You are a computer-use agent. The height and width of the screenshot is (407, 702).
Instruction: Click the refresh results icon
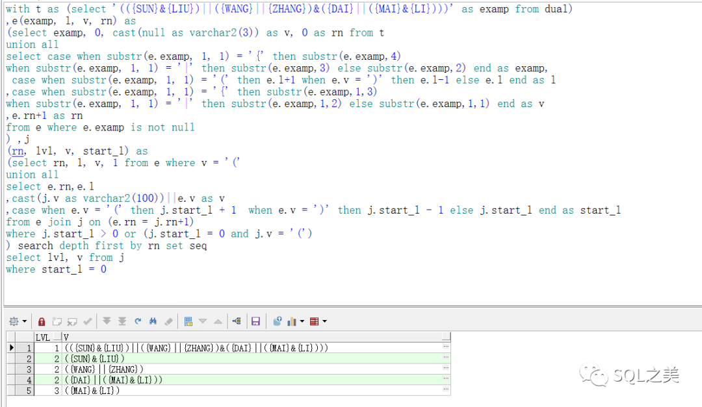[x=138, y=321]
